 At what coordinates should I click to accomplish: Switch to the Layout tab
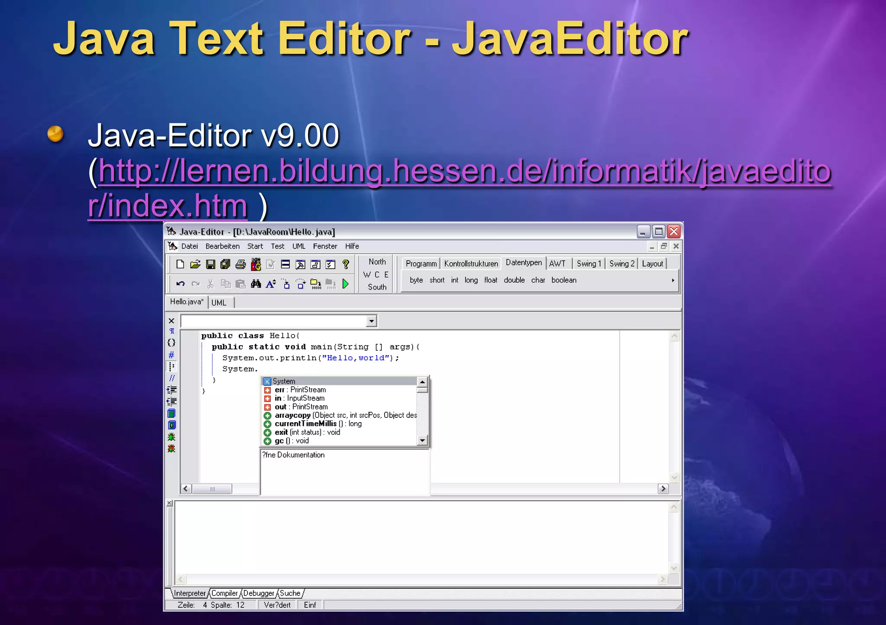652,263
